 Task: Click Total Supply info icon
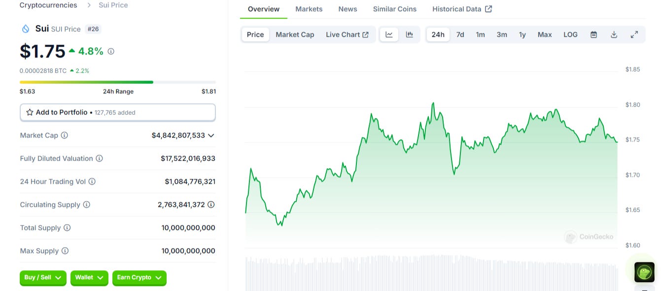click(x=67, y=228)
